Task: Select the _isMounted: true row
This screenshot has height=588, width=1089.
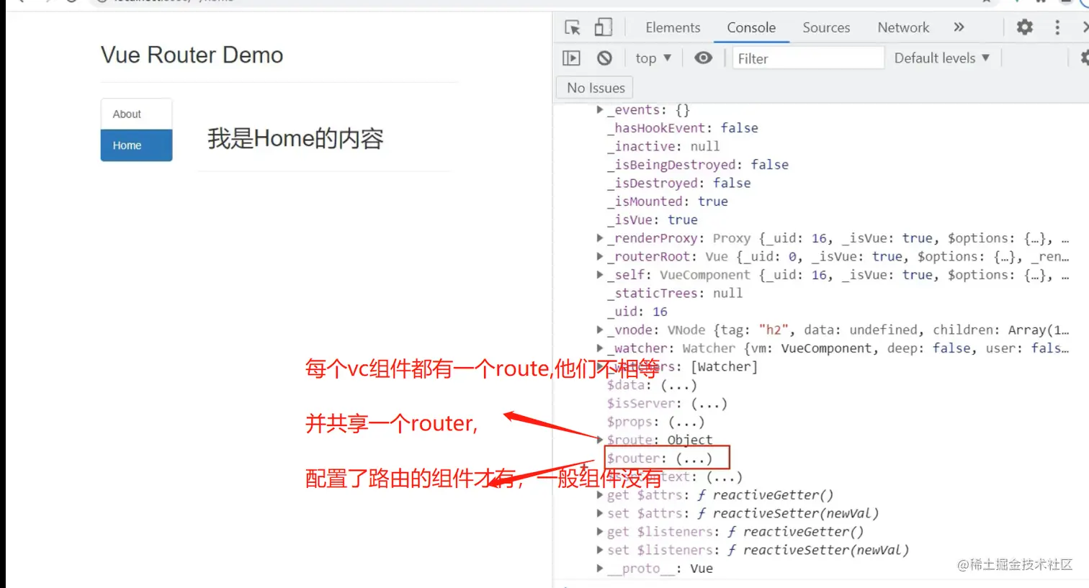Action: pos(668,202)
